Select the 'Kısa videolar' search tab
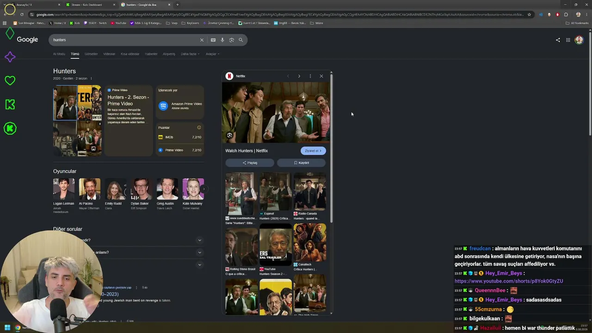 click(x=130, y=54)
